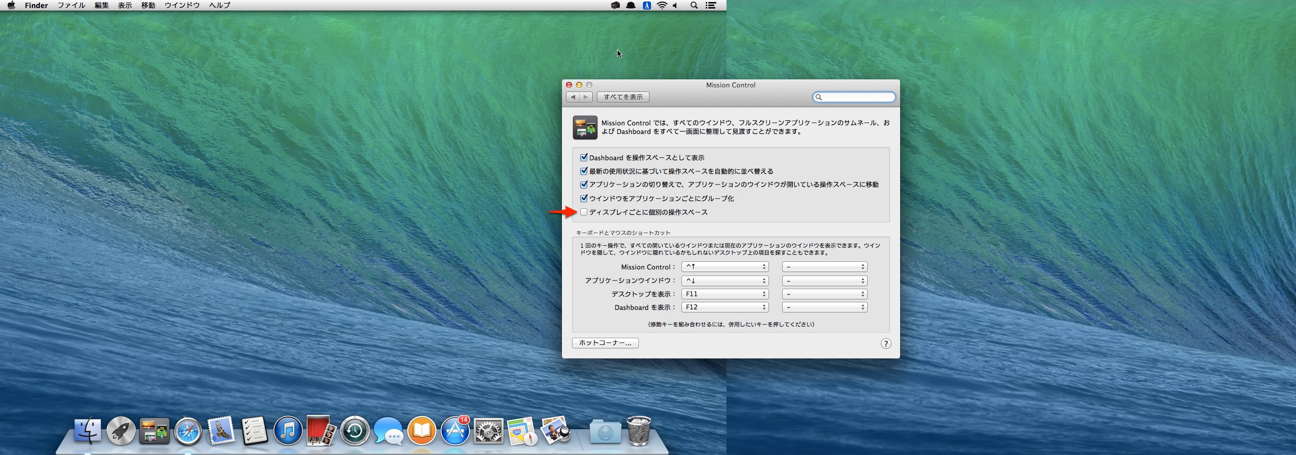Image resolution: width=1296 pixels, height=455 pixels.
Task: Launch Launchpad rocket icon in Dock
Action: pyautogui.click(x=121, y=431)
